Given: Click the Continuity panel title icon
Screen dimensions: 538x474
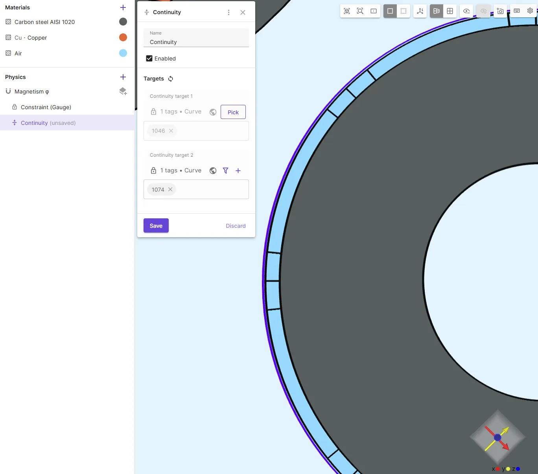Looking at the screenshot, I should (x=147, y=12).
